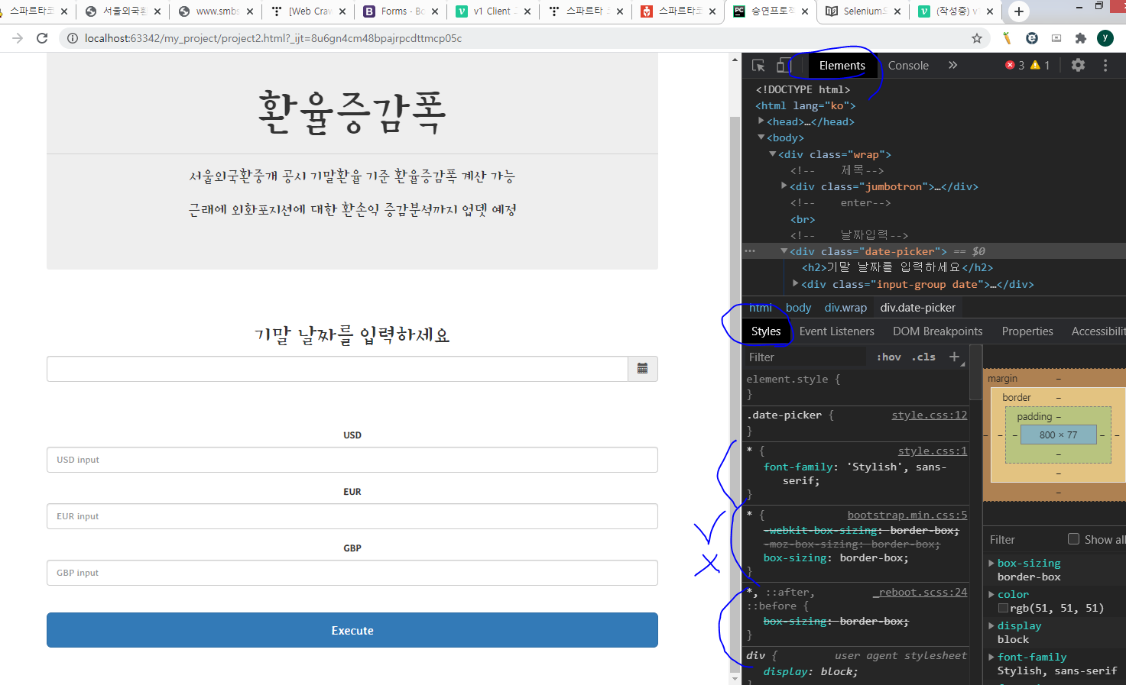
Task: Click the 3 errors indicator icon
Action: pyautogui.click(x=1011, y=65)
